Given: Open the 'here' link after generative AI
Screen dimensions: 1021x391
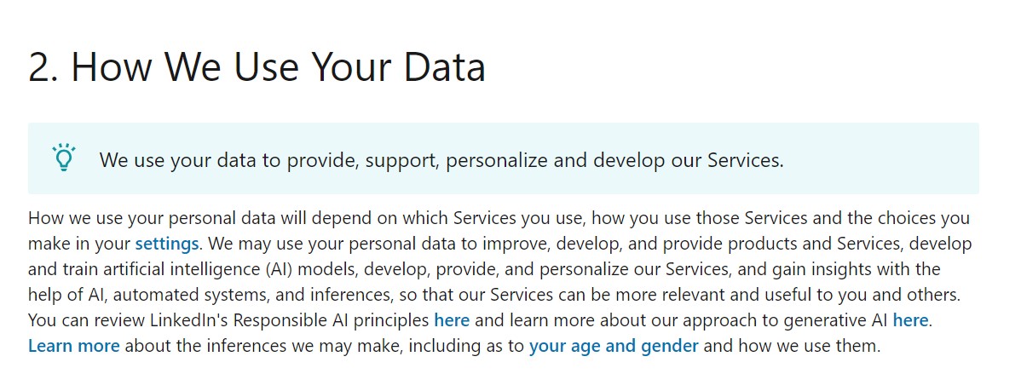Looking at the screenshot, I should (910, 320).
